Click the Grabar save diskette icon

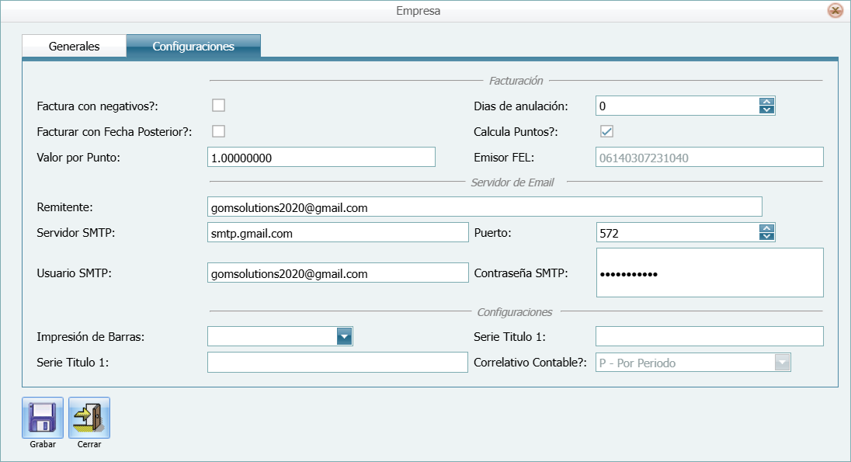(x=42, y=416)
